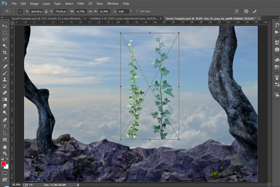Image resolution: width=280 pixels, height=187 pixels.
Task: Select the Brush tool
Action: click(x=5, y=73)
